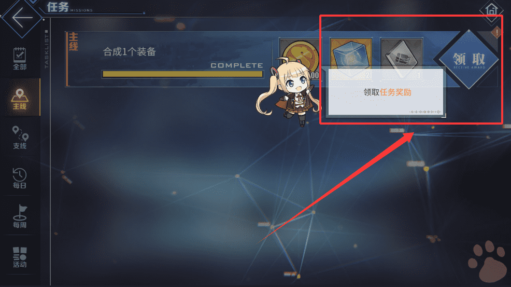Return to the home screen icon

point(491,9)
